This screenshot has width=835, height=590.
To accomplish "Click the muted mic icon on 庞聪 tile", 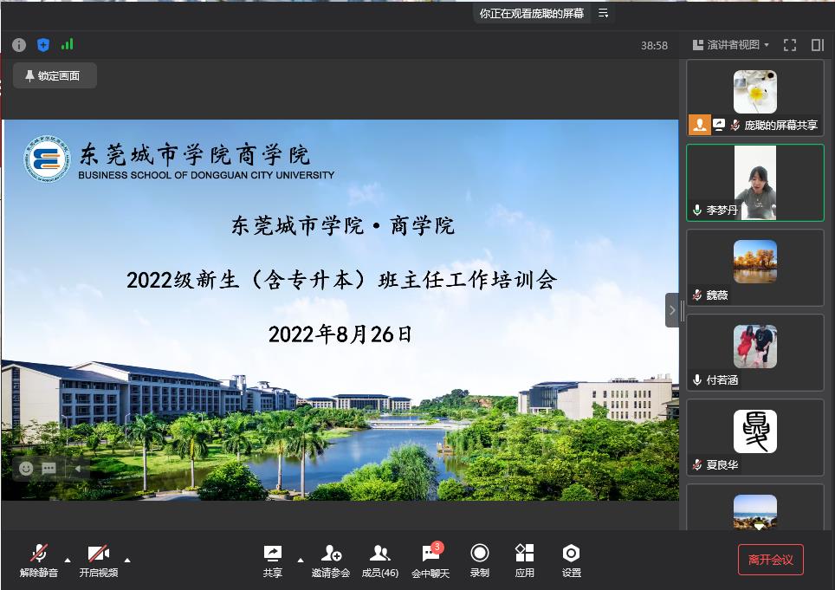I will [x=735, y=125].
